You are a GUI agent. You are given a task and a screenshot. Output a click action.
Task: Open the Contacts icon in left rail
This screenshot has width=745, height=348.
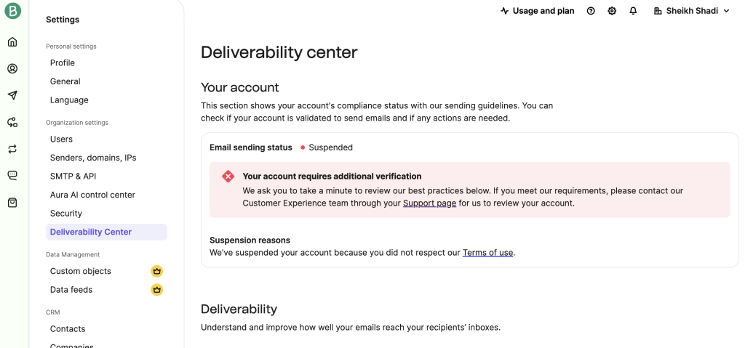(x=12, y=69)
